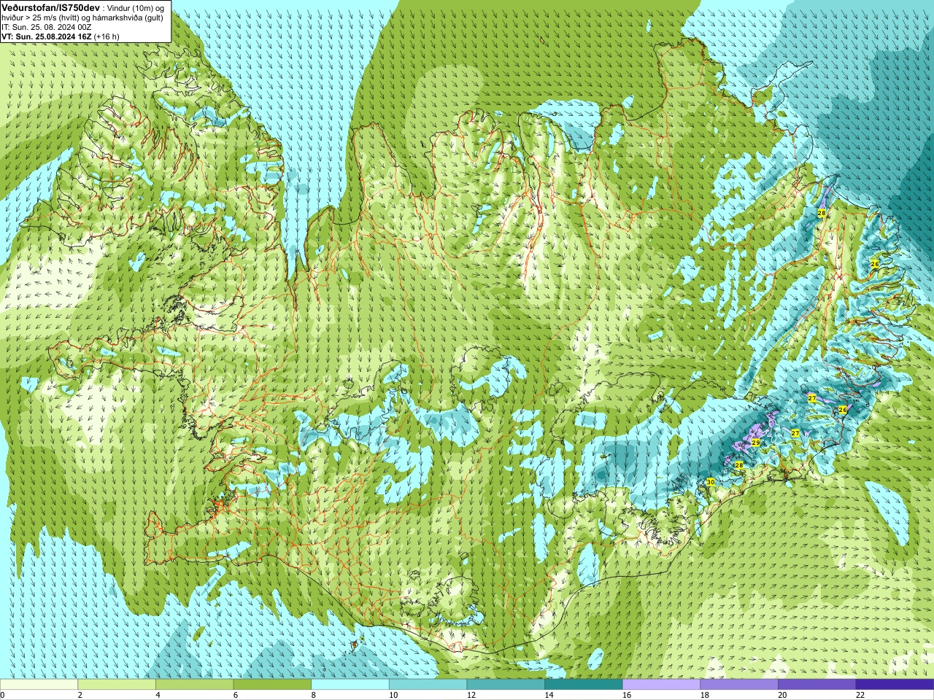The width and height of the screenshot is (934, 700).
Task: Click the legend tick label '22'
Action: pyautogui.click(x=860, y=696)
